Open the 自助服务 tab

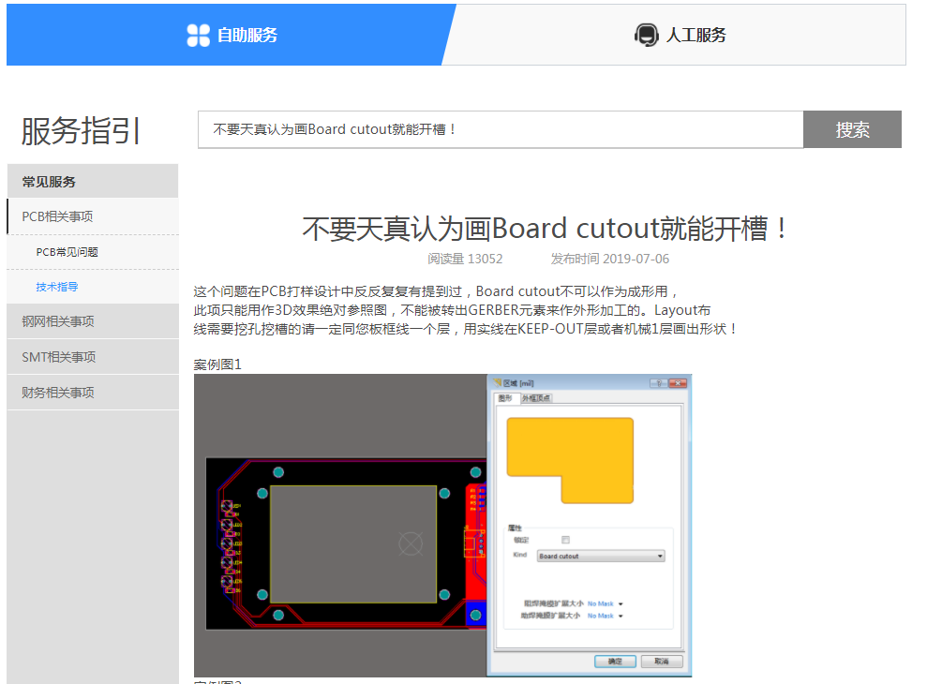coord(232,35)
